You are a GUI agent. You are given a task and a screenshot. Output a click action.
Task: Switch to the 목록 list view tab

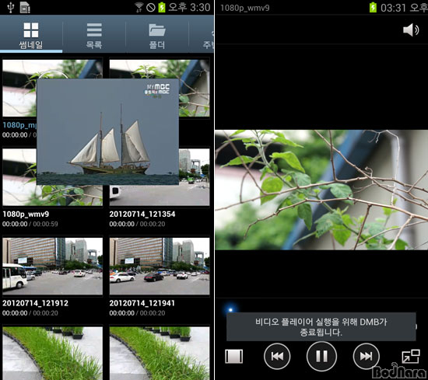pos(94,35)
